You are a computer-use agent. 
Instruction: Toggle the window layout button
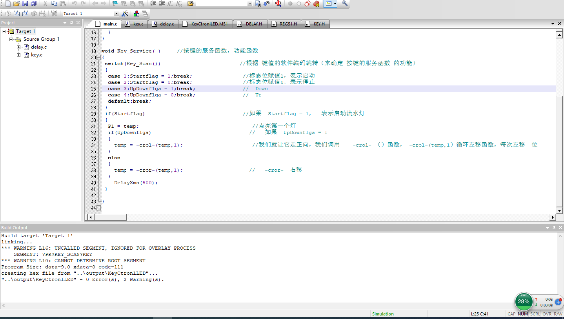328,4
